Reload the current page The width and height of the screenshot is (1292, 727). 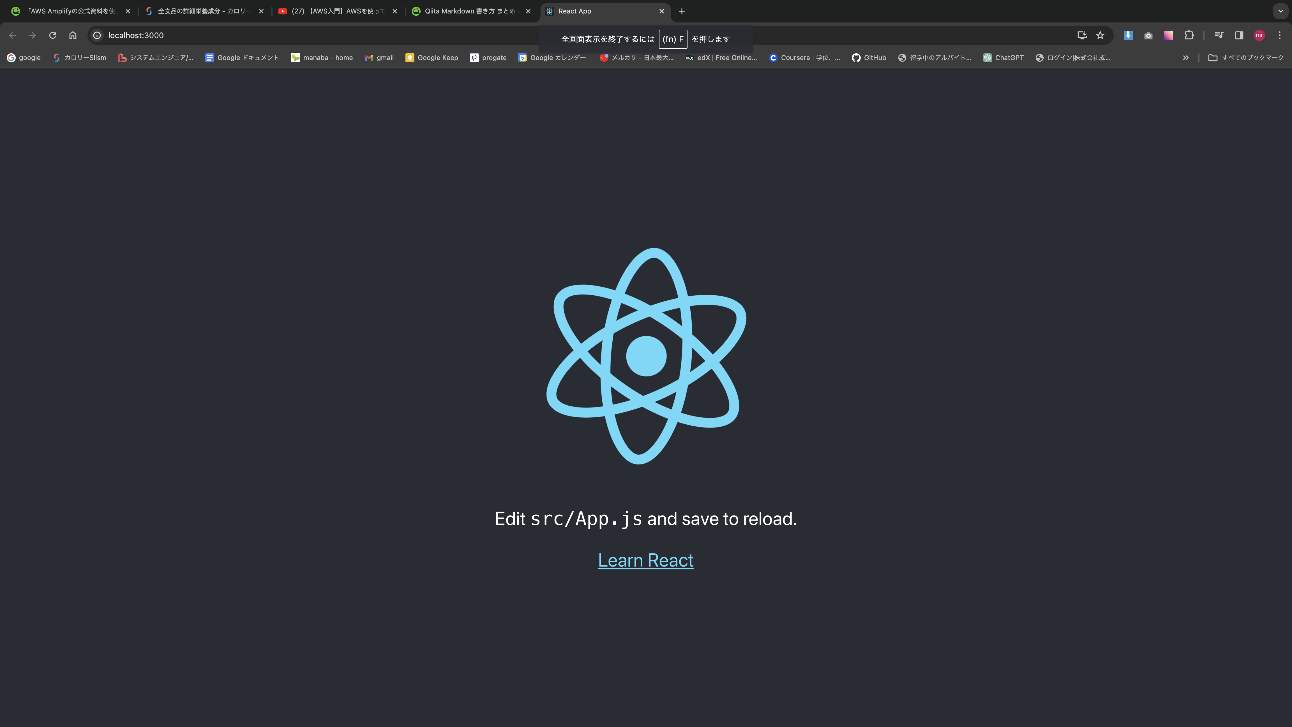pyautogui.click(x=52, y=35)
